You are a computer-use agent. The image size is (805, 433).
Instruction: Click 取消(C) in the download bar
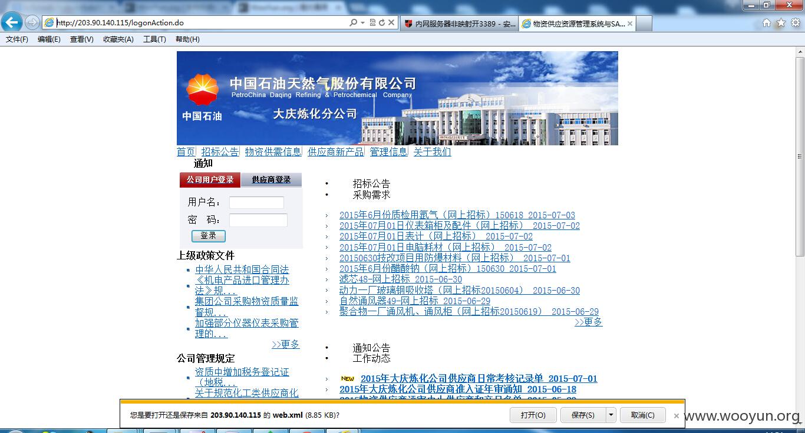pos(643,415)
